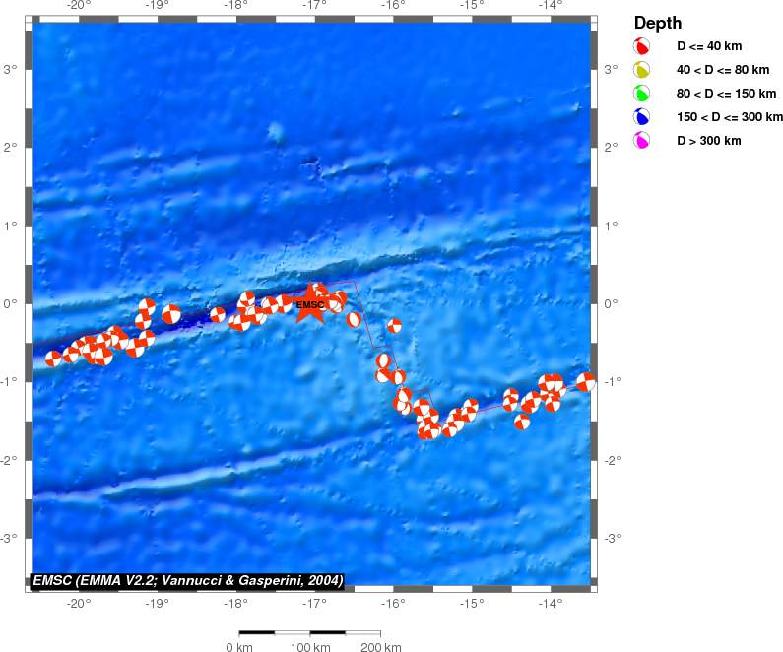Click the yellow beachball icon for 40 < D <= 80 km
The image size is (783, 652).
[642, 69]
